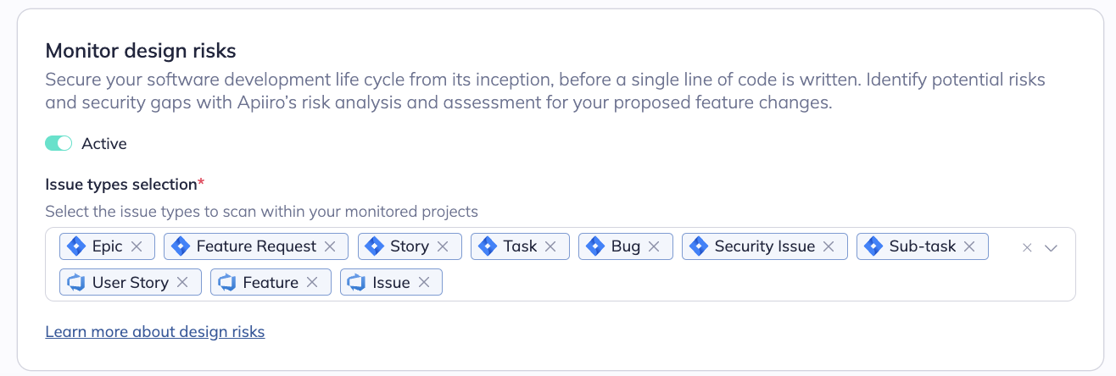Remove the Feature Request tag
Image resolution: width=1116 pixels, height=376 pixels.
pos(331,246)
